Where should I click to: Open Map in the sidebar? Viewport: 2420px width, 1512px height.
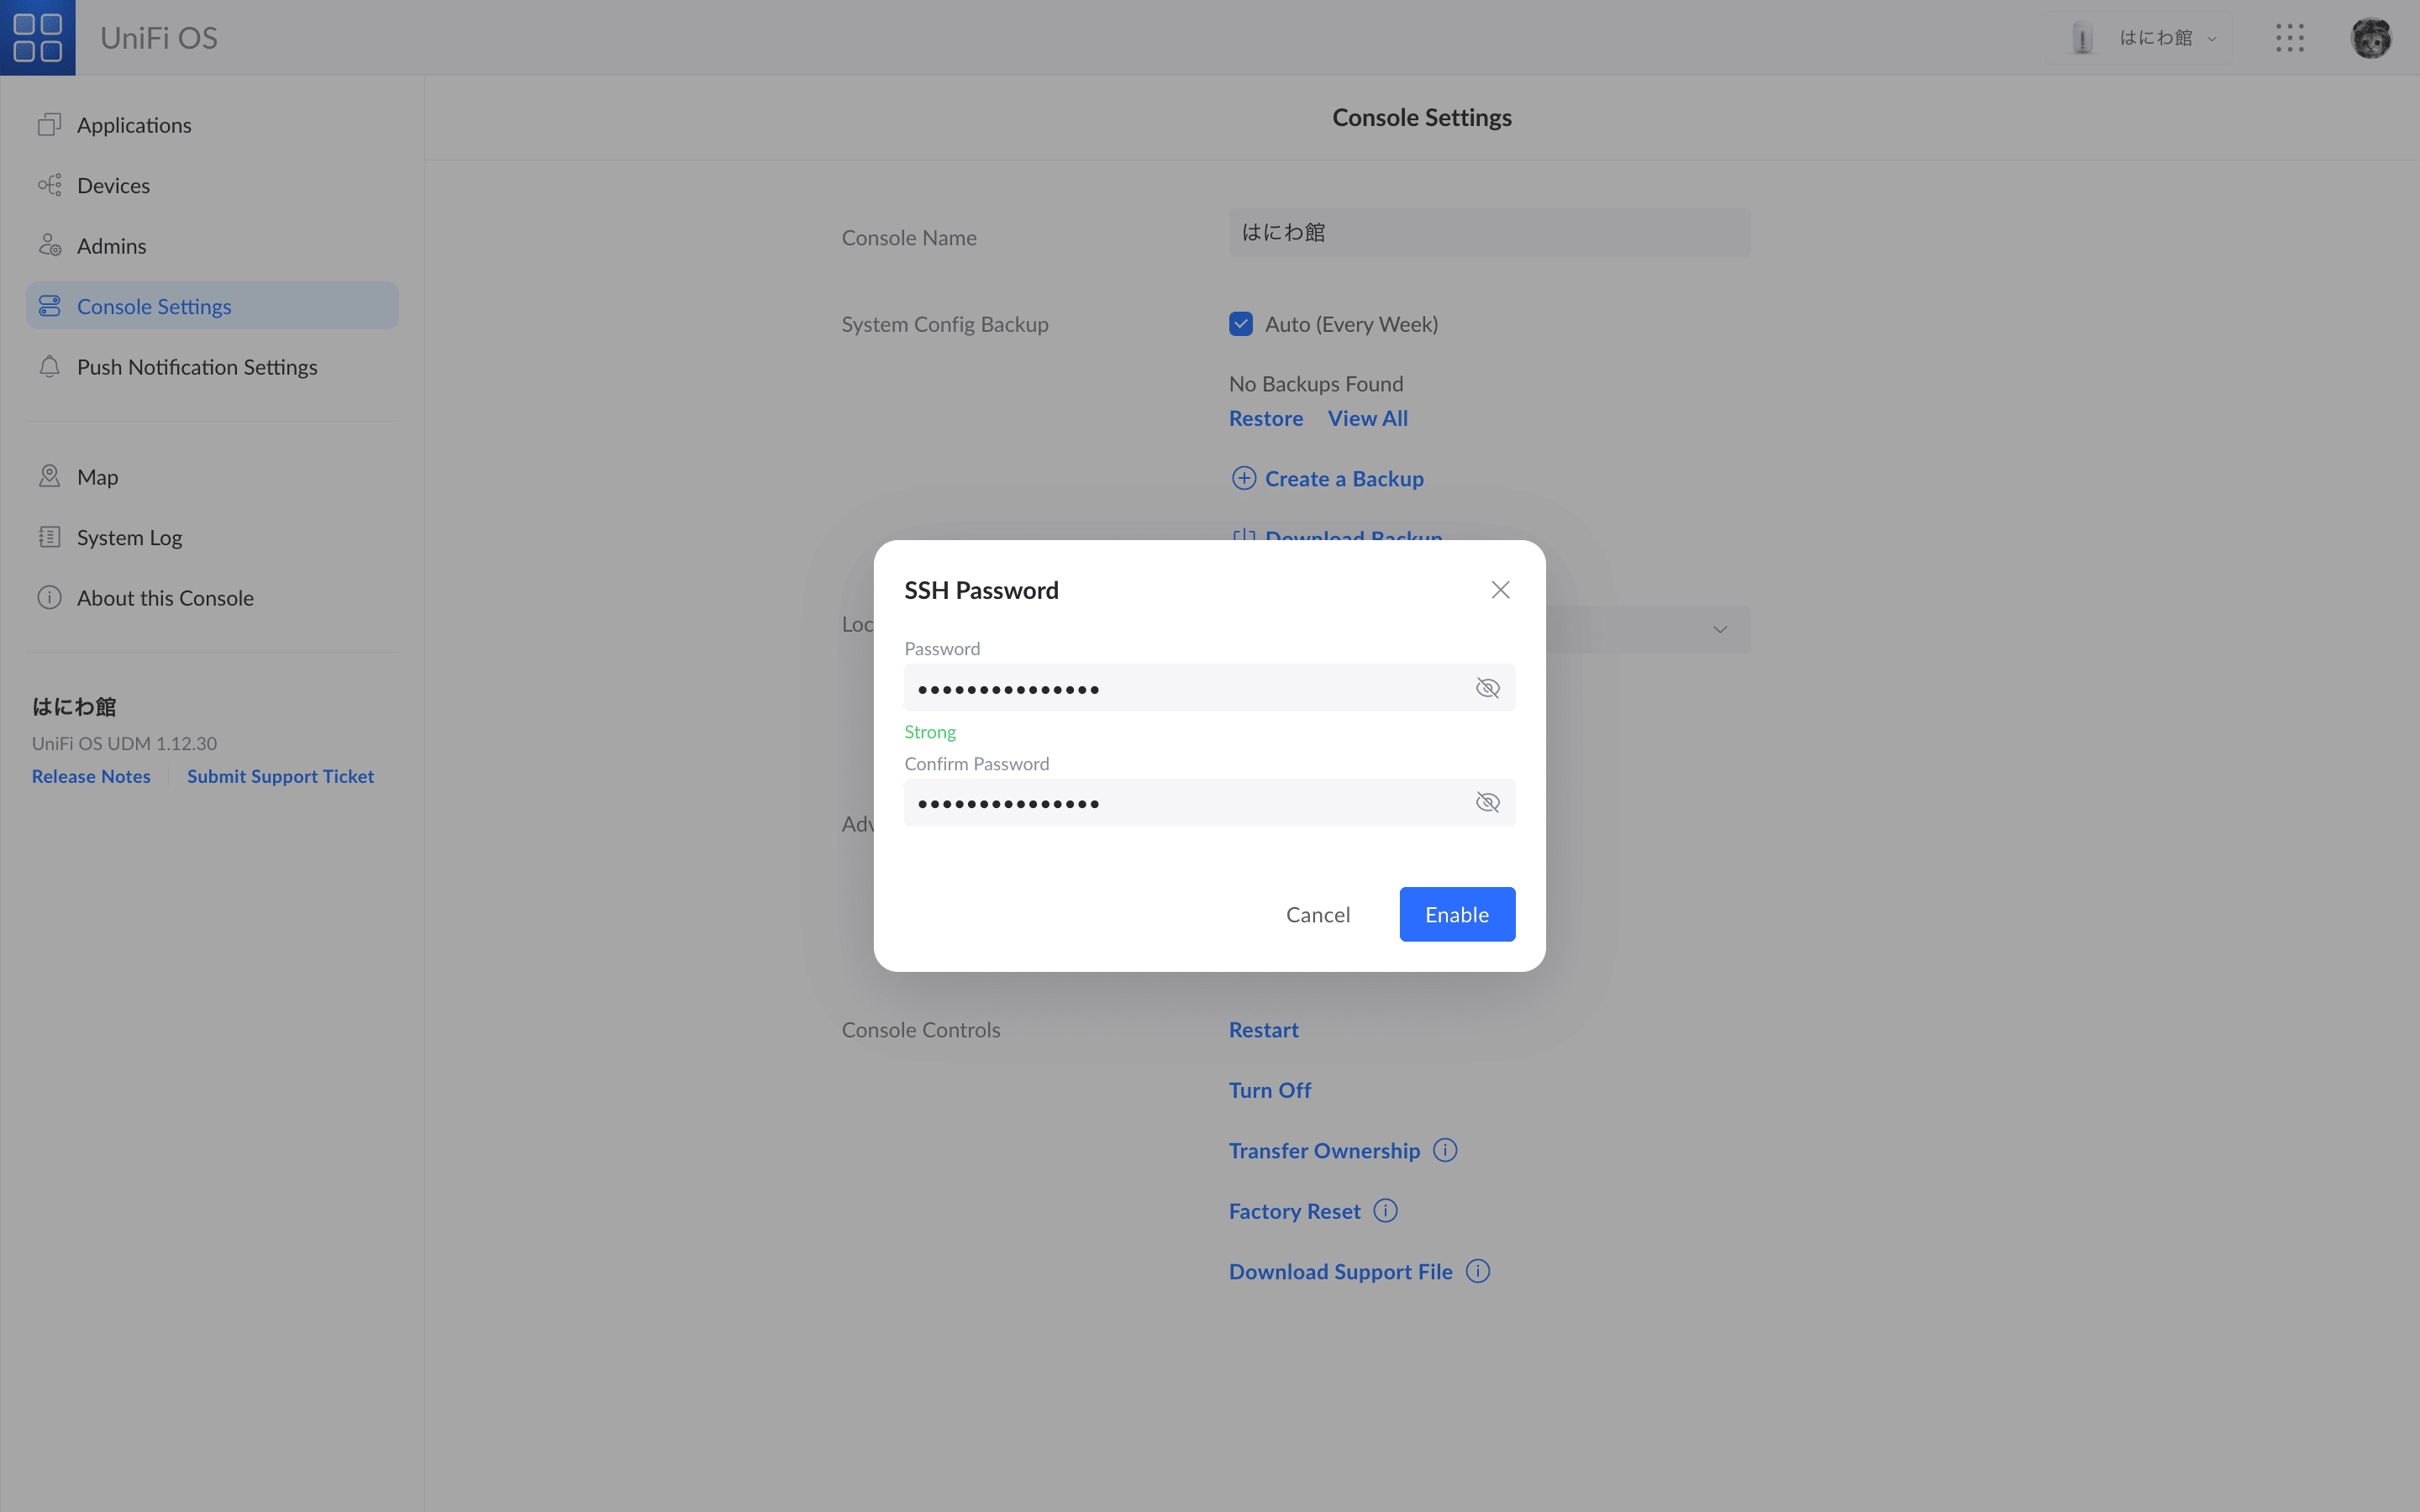[212, 477]
